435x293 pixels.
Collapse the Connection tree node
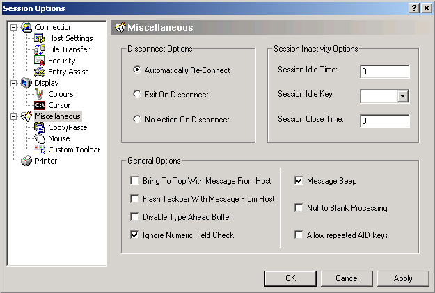pos(15,27)
